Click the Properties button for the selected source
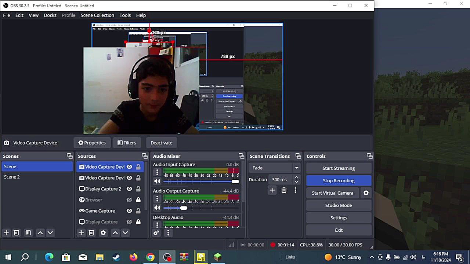This screenshot has width=470, height=264. [92, 143]
